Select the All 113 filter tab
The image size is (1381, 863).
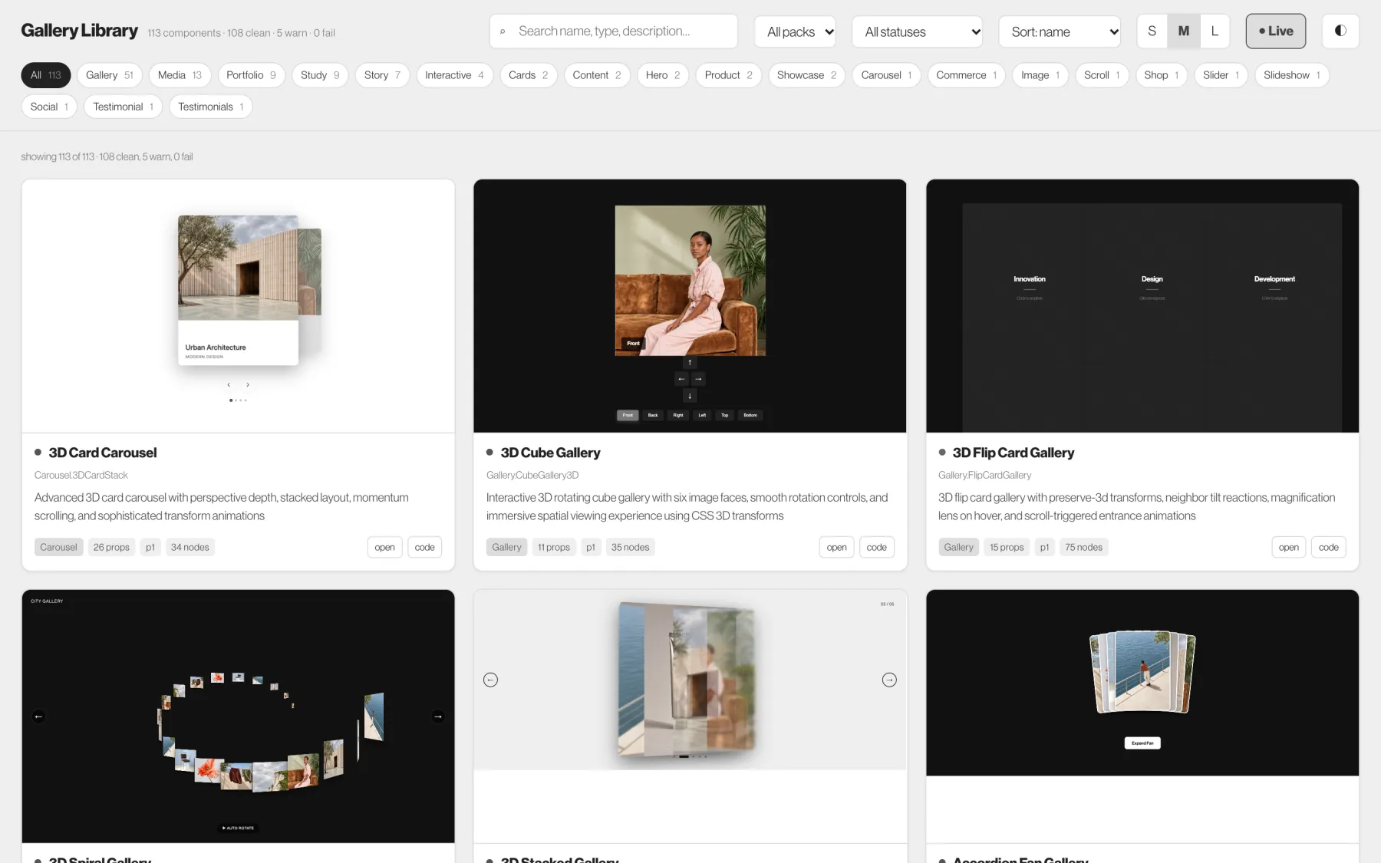(x=46, y=75)
